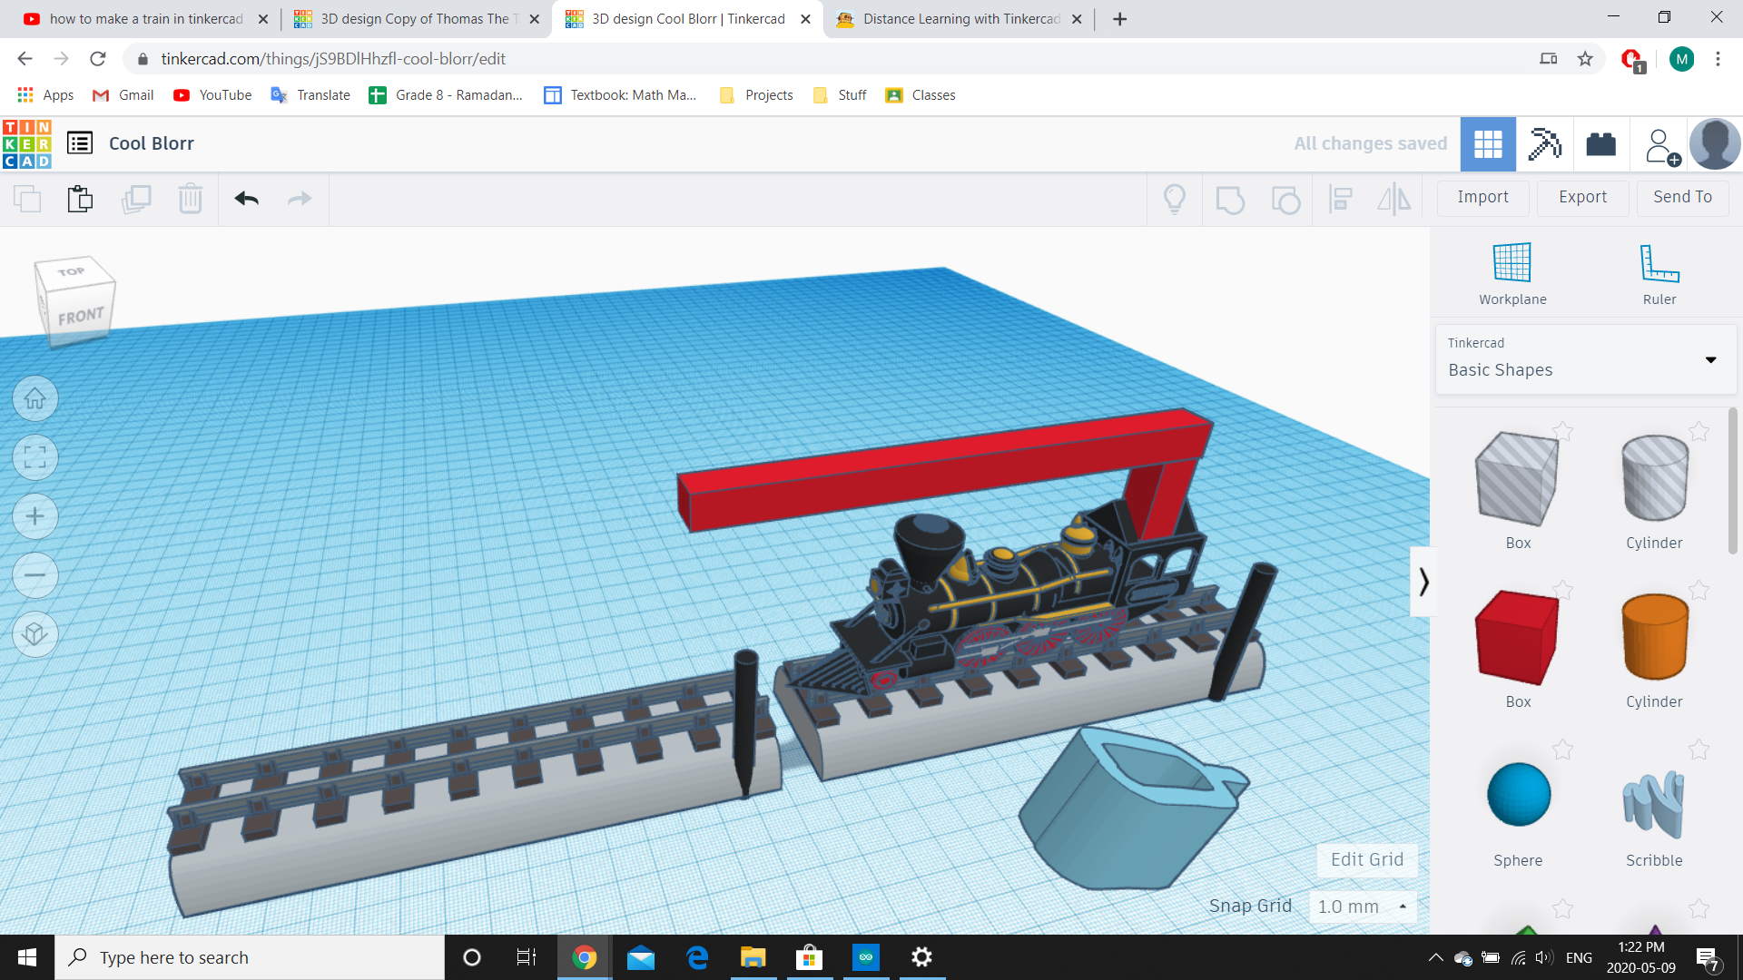Open the Windows Start menu

pos(27,957)
